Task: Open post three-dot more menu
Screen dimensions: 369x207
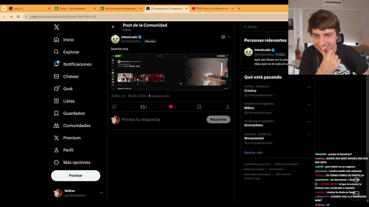Action: [x=229, y=37]
